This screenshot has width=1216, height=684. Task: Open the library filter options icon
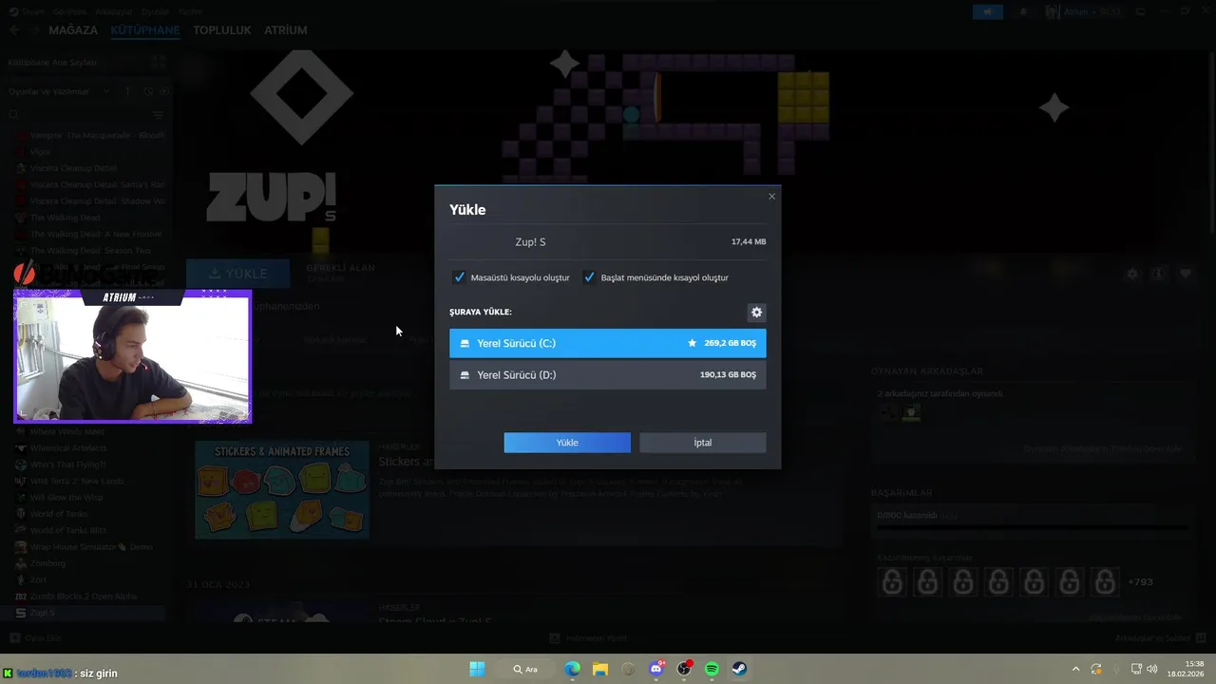159,115
